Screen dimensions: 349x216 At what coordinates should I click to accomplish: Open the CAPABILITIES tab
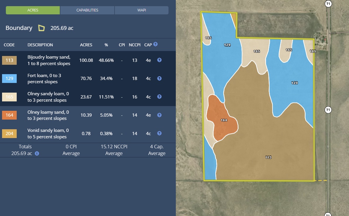pos(87,10)
